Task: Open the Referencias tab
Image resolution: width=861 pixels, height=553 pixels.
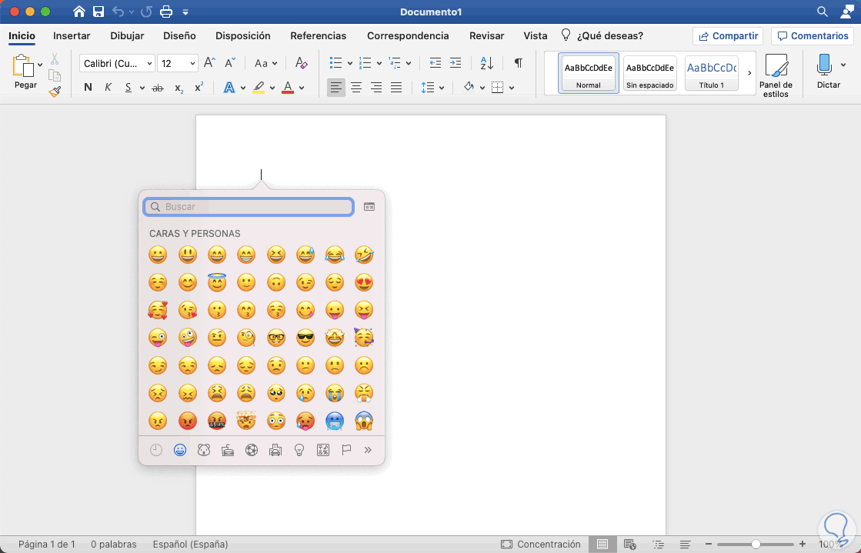Action: click(x=318, y=35)
